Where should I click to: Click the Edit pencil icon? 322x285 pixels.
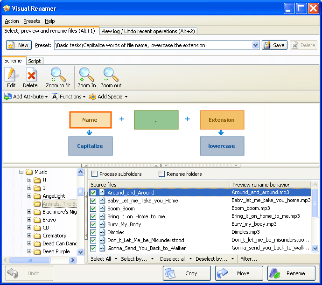[11, 75]
